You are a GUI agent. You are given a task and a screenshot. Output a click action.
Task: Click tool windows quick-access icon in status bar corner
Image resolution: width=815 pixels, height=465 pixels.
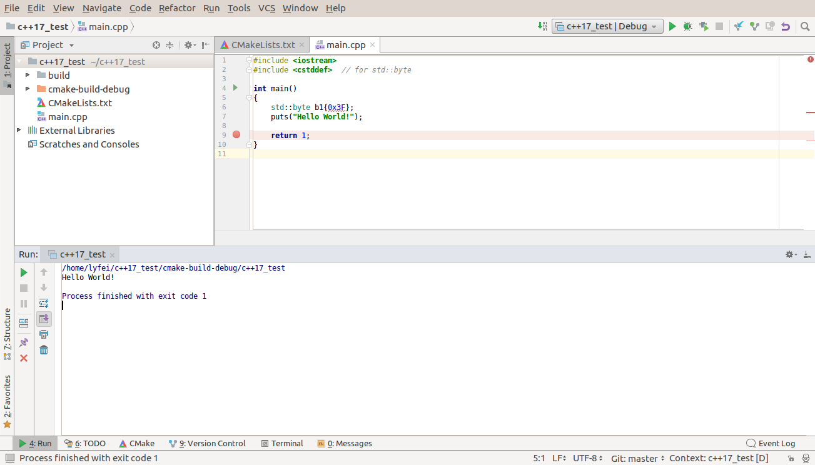tap(9, 458)
